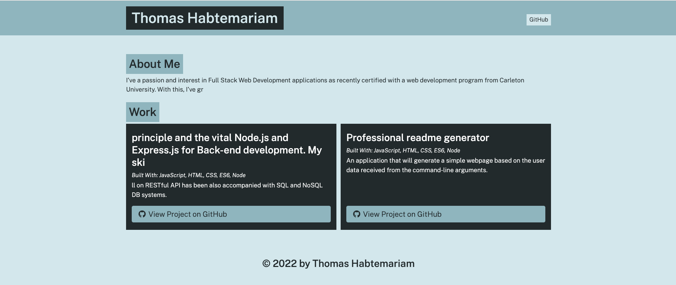Screen dimensions: 676x285
Task: Click 'View Project on GitHub' under the Node.js project
Action: point(231,214)
